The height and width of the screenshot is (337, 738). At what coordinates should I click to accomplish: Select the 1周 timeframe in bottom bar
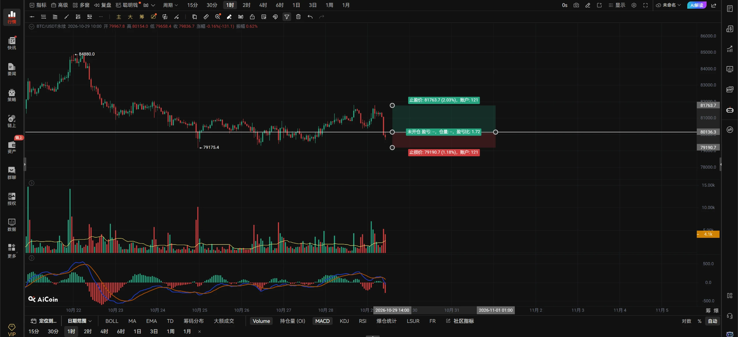point(170,332)
